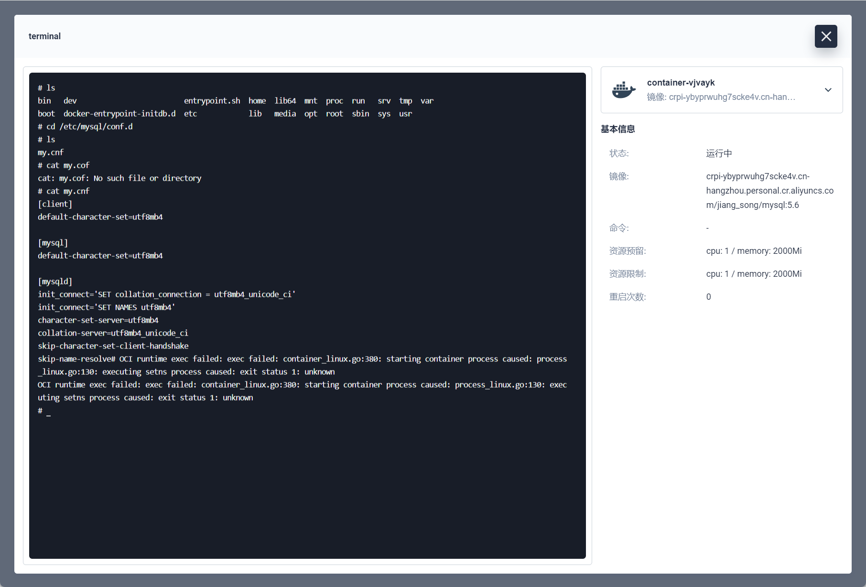
Task: Click the '[client]' section line
Action: tap(55, 204)
